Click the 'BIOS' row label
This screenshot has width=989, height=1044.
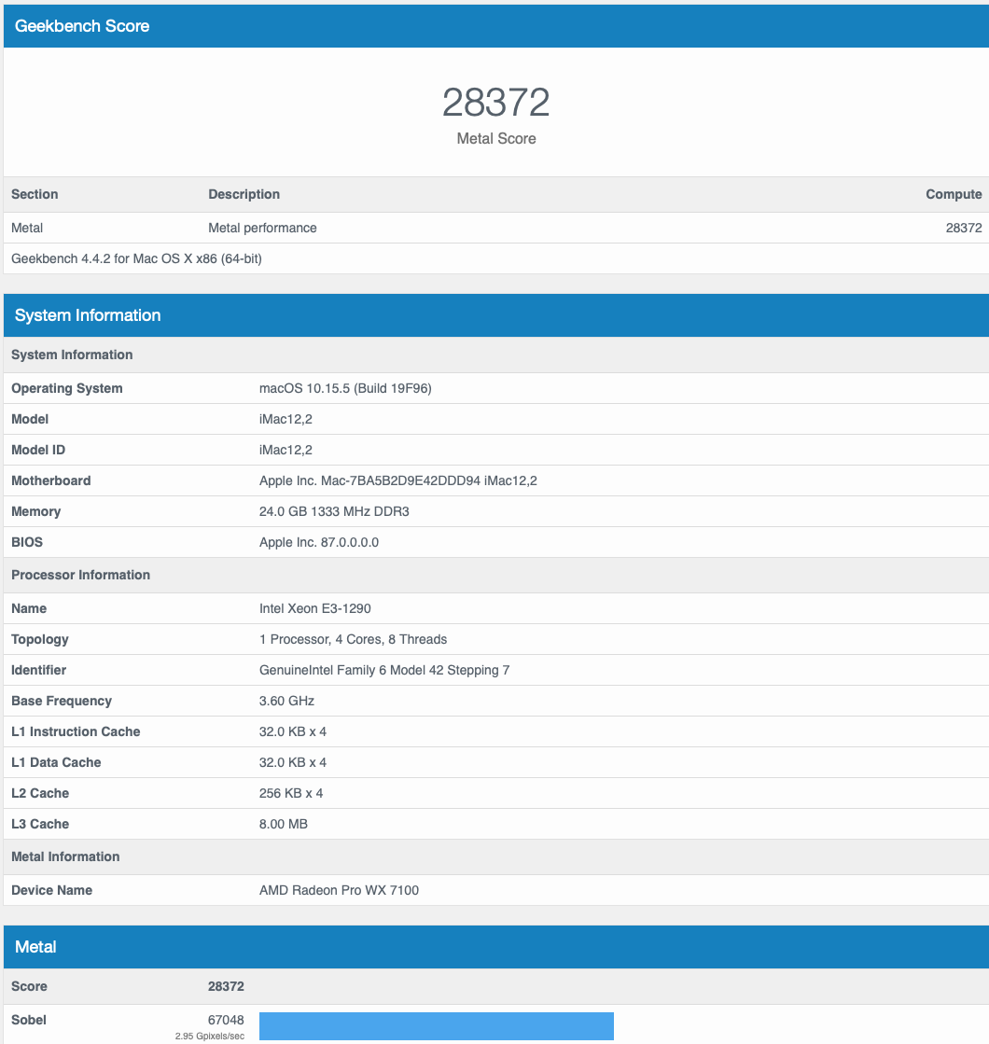27,542
